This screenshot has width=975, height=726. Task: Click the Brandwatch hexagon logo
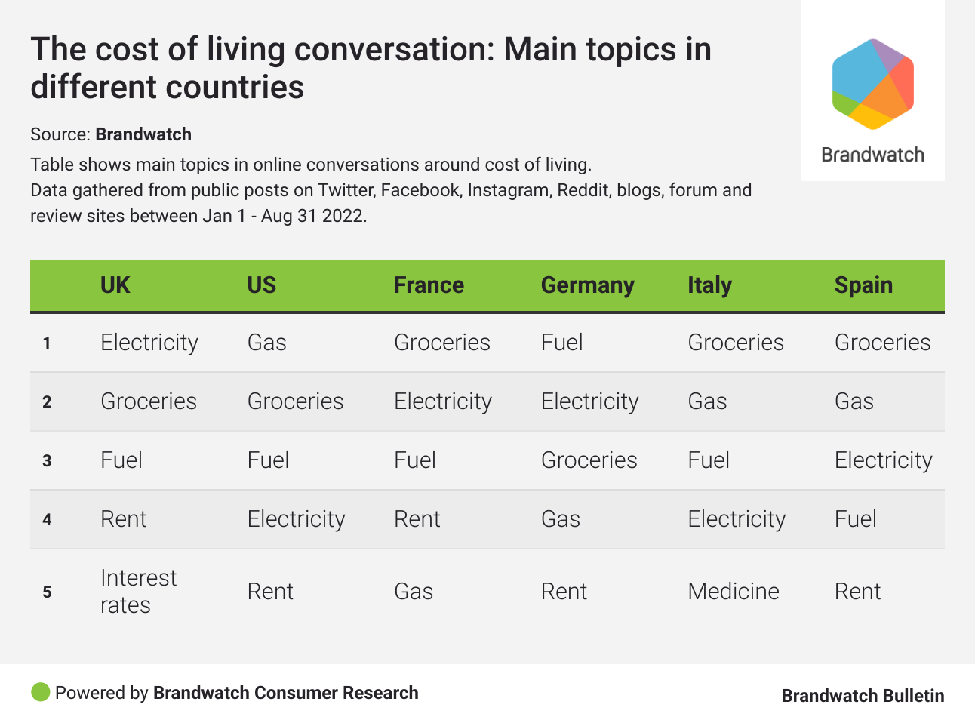pos(873,84)
